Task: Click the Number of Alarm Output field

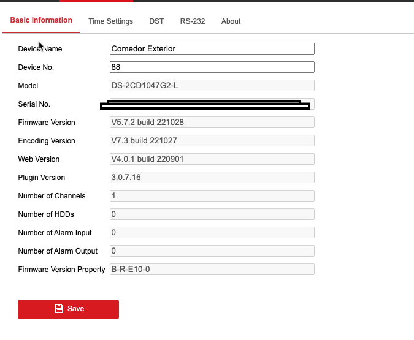Action: coord(212,251)
